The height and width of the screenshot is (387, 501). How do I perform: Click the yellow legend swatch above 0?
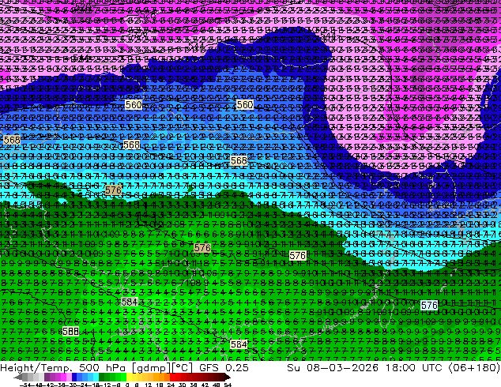click(129, 378)
